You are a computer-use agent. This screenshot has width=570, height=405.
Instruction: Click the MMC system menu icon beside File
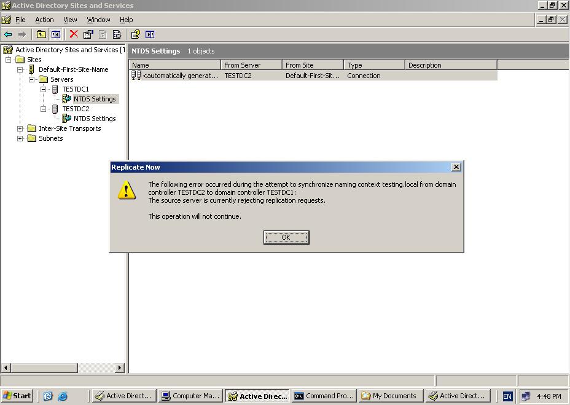6,20
